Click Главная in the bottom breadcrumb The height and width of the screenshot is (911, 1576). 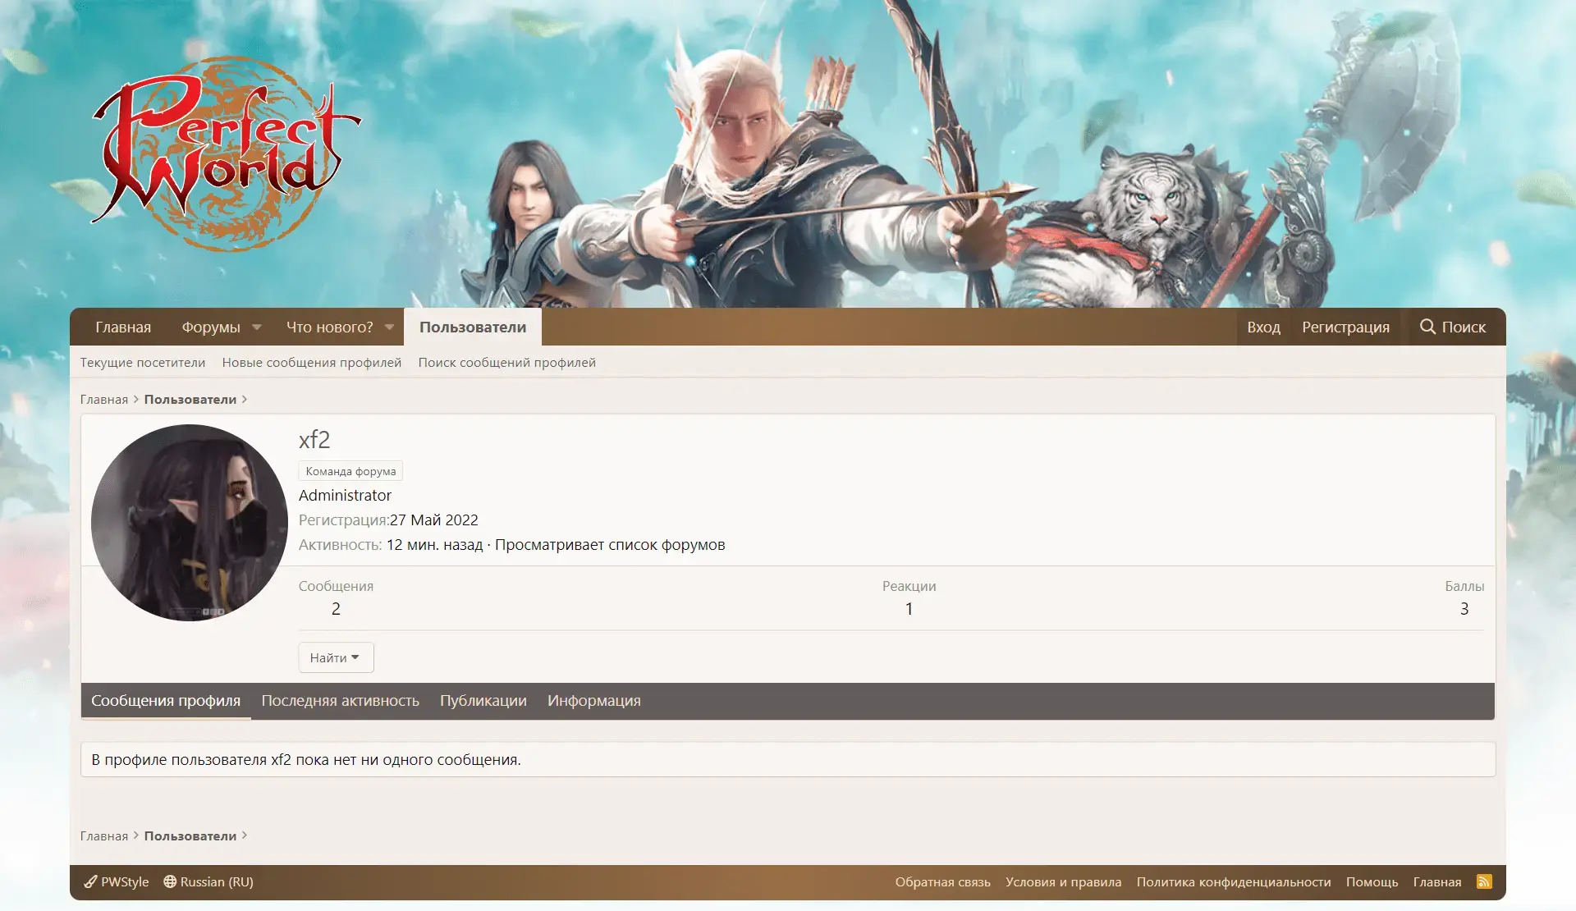[104, 835]
